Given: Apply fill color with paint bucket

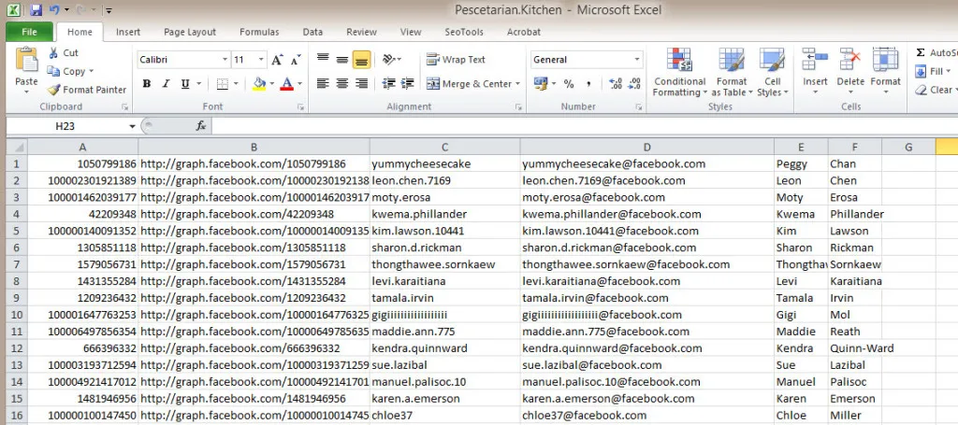Looking at the screenshot, I should point(259,84).
